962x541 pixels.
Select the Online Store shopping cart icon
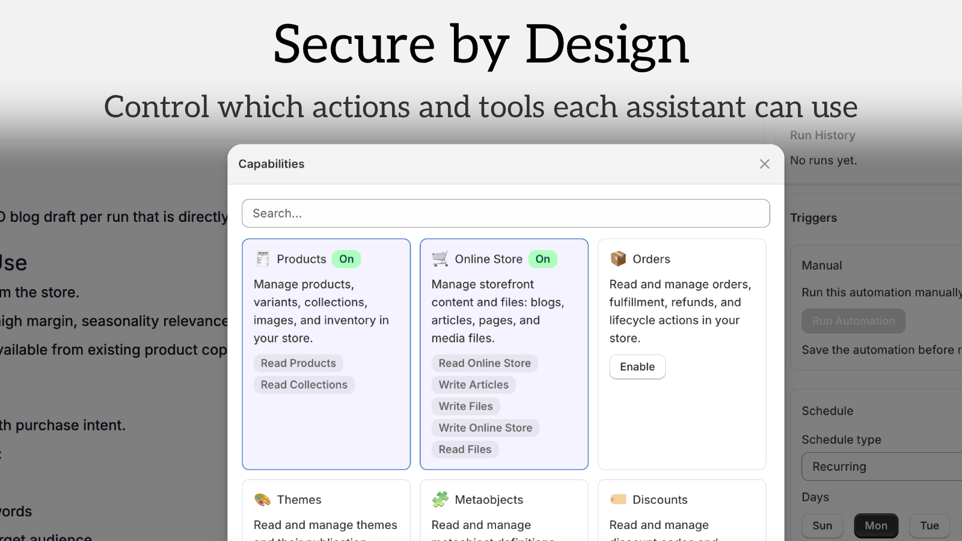440,258
